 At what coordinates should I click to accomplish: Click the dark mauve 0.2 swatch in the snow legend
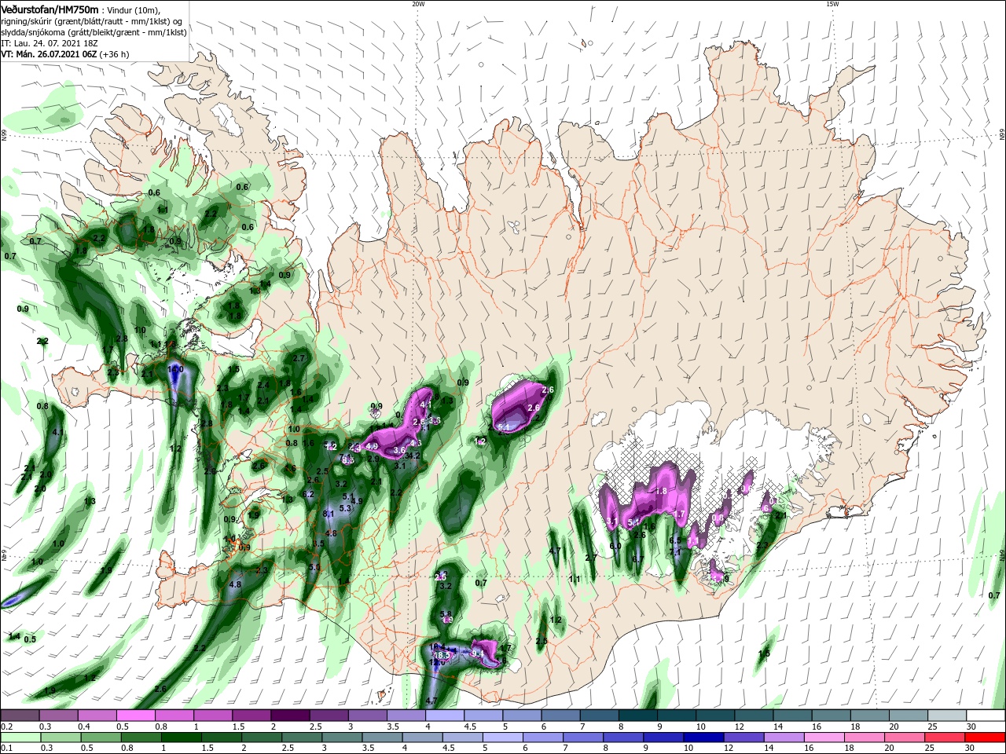pyautogui.click(x=20, y=716)
